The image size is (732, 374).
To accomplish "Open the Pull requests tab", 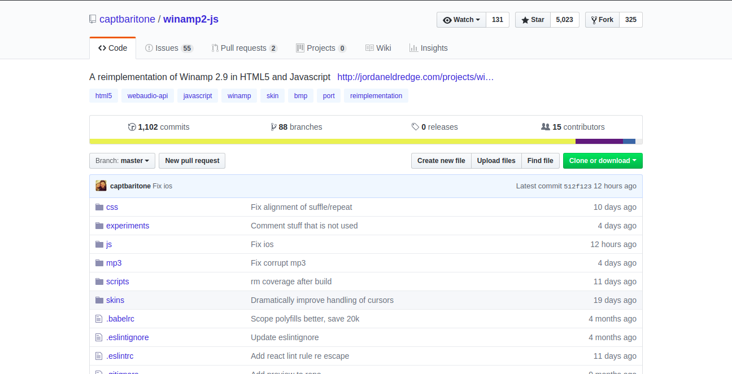I will pyautogui.click(x=244, y=48).
